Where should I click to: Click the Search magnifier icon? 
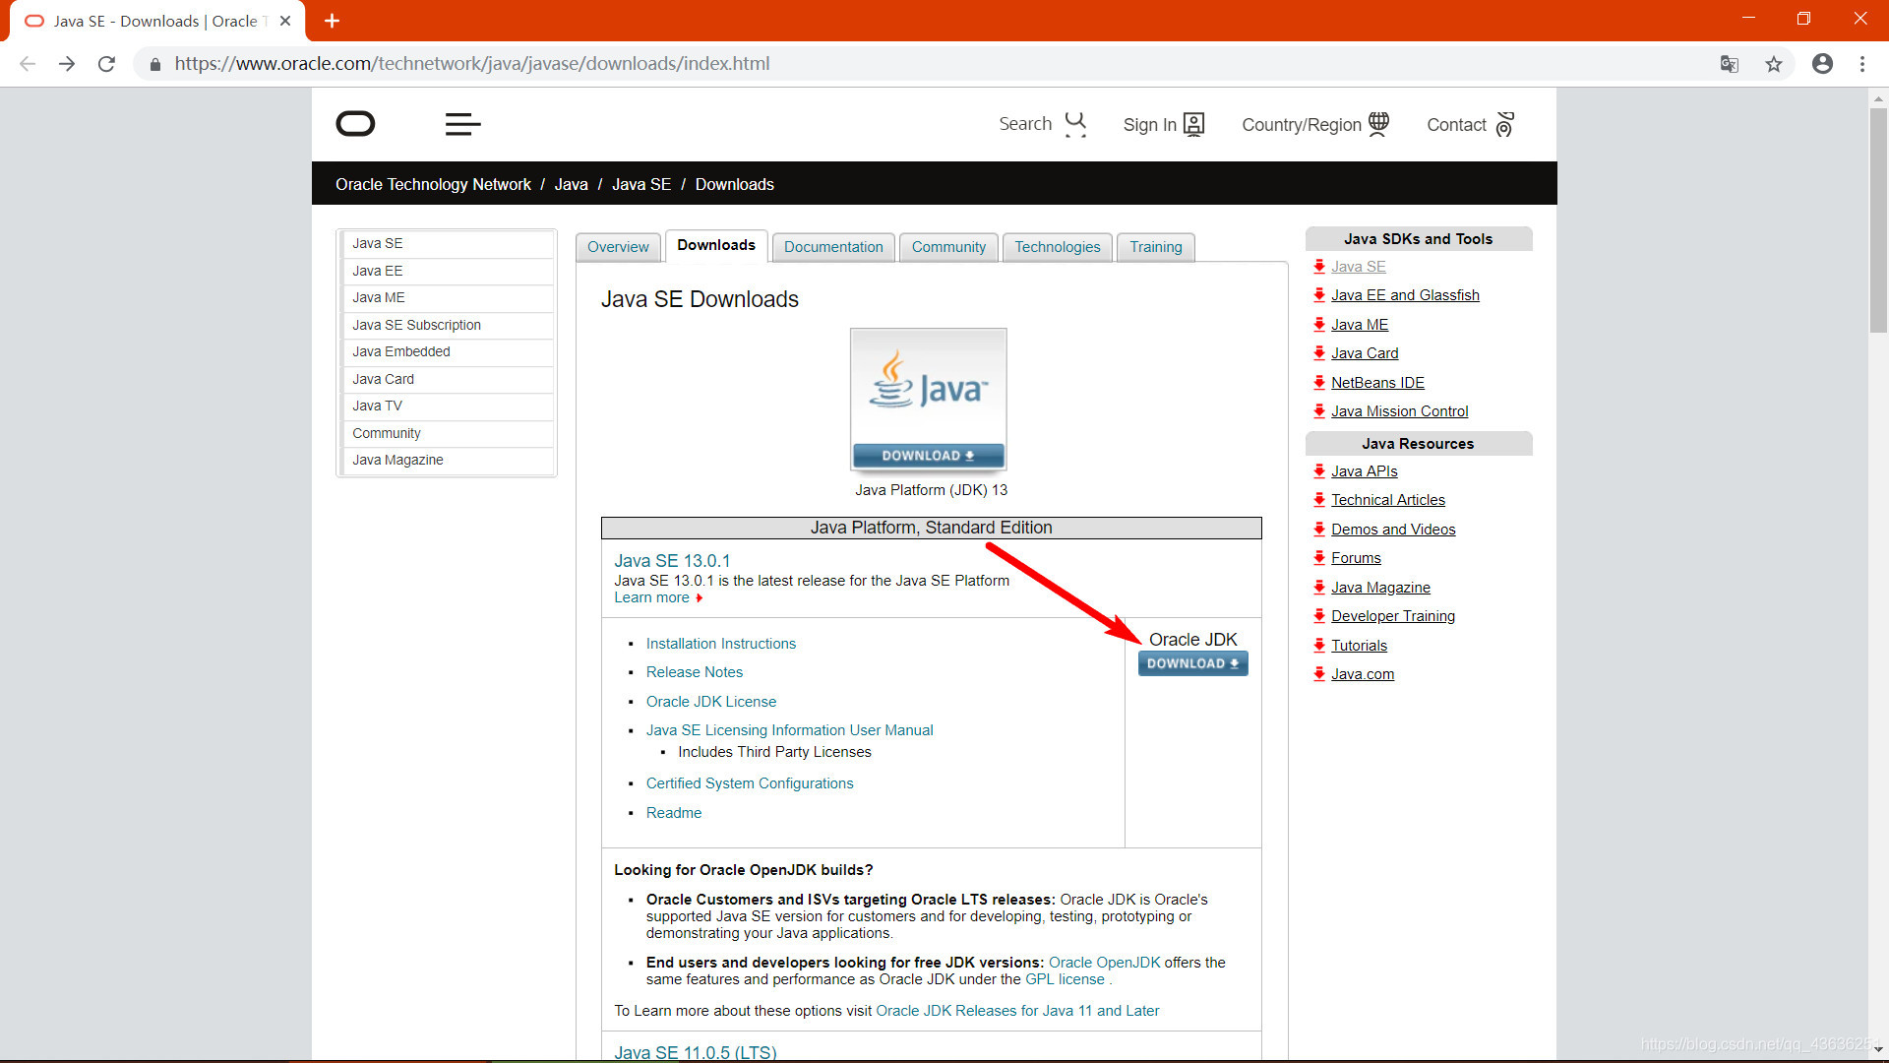(x=1075, y=123)
